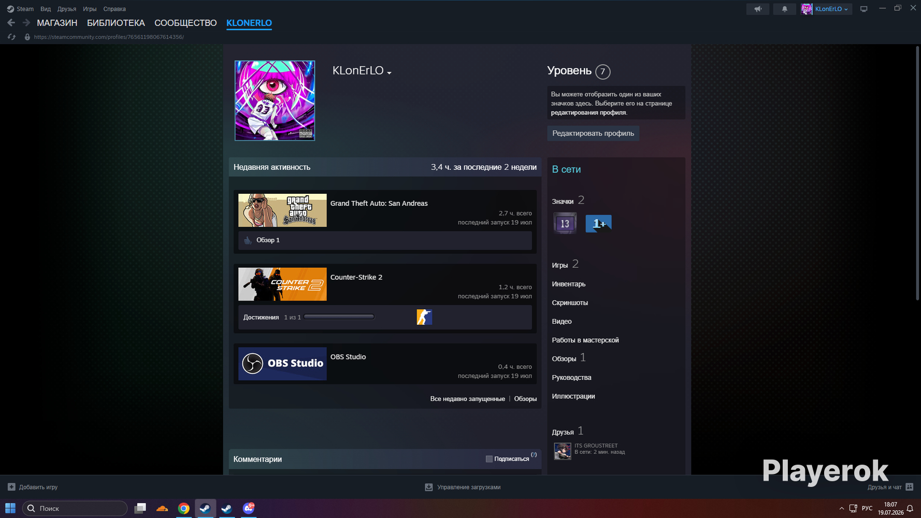Image resolution: width=921 pixels, height=518 pixels.
Task: Launch Google Chrome from the taskbar
Action: point(183,508)
